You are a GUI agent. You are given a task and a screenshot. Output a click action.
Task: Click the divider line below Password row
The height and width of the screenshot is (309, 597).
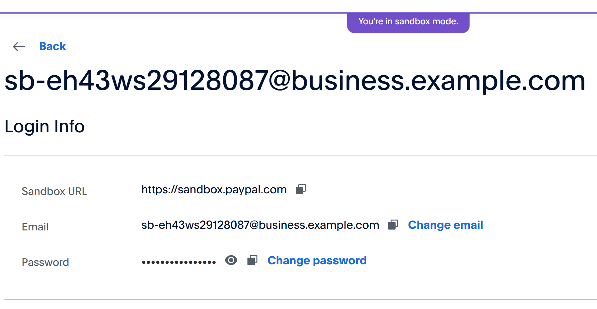pos(299,299)
